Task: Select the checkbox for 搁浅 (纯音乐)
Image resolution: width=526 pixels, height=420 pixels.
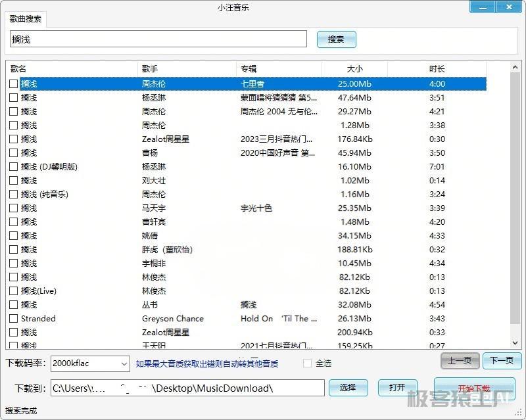Action: 14,195
